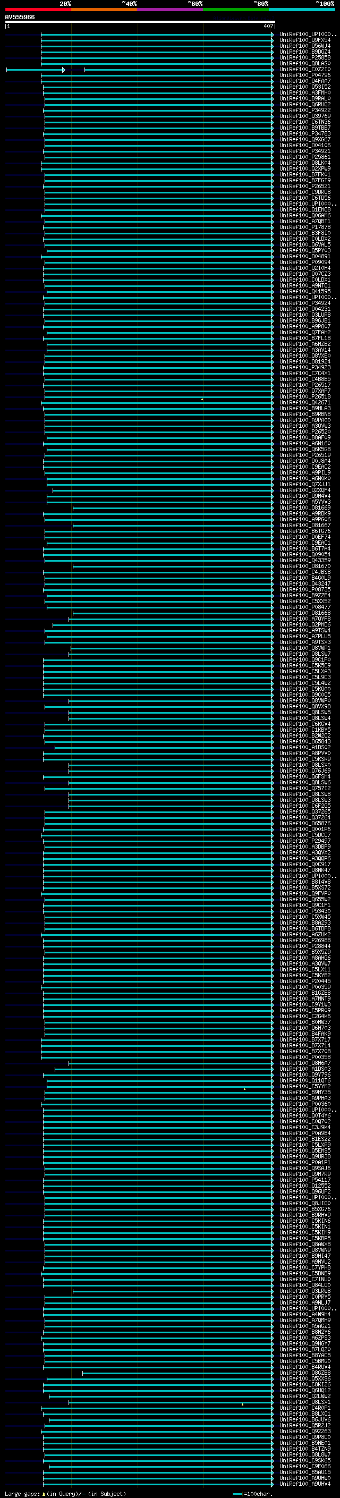Click the cyan ~100% identity legend segment
The height and width of the screenshot is (1498, 340).
point(302,10)
